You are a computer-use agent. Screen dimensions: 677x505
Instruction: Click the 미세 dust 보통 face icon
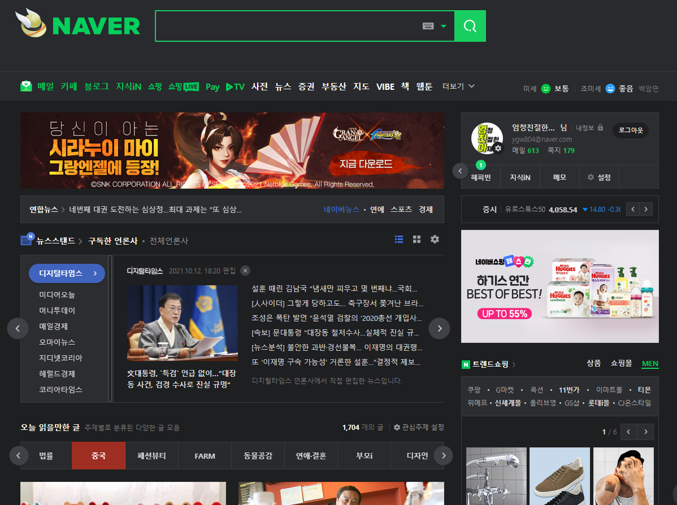point(546,89)
